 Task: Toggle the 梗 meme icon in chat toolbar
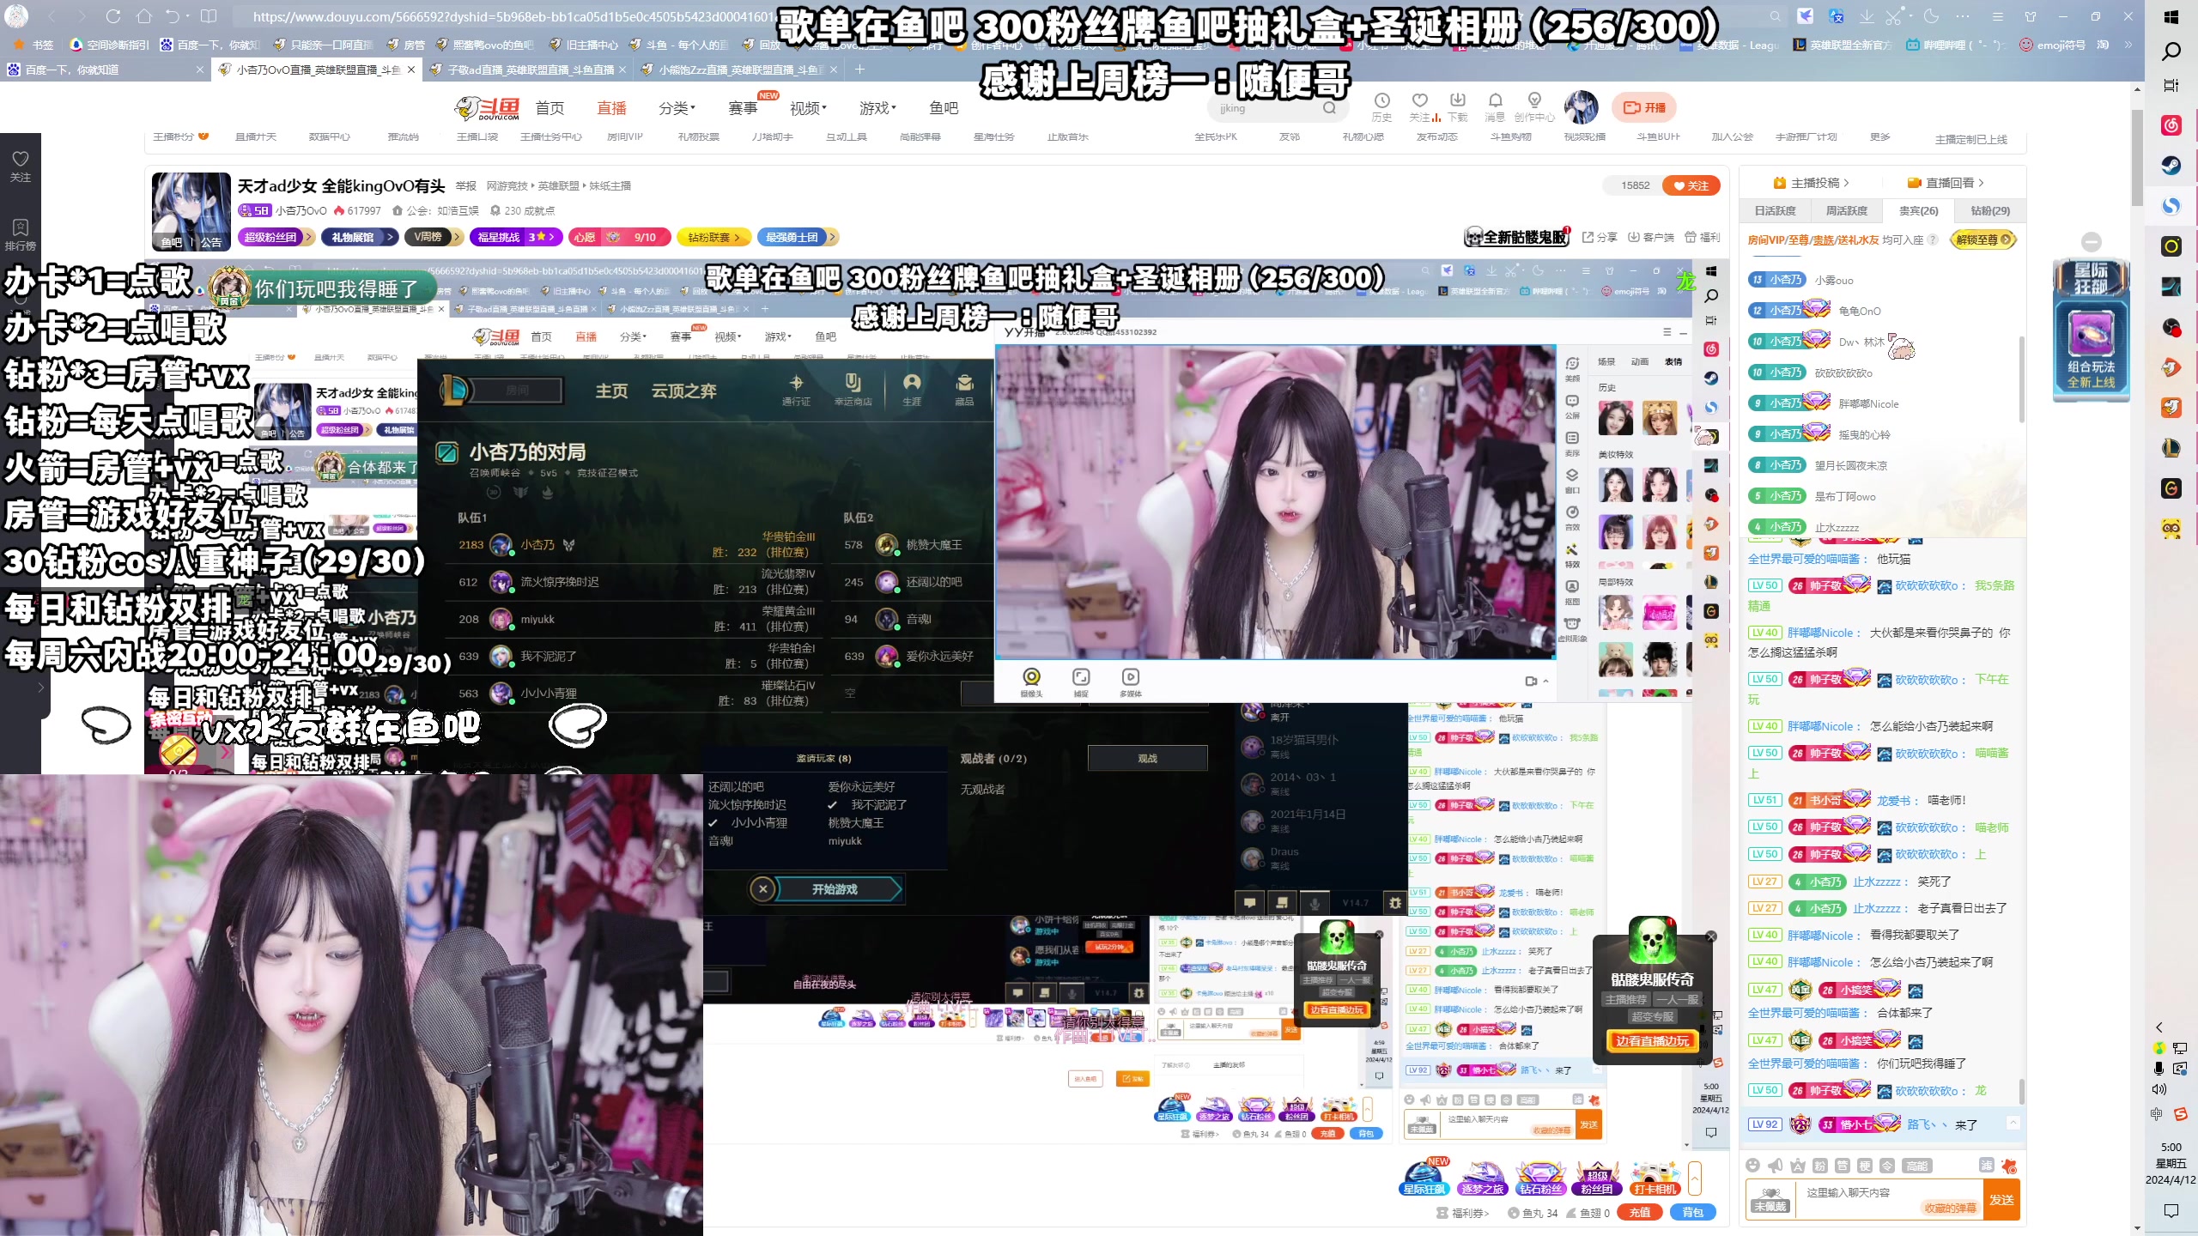tap(1865, 1166)
